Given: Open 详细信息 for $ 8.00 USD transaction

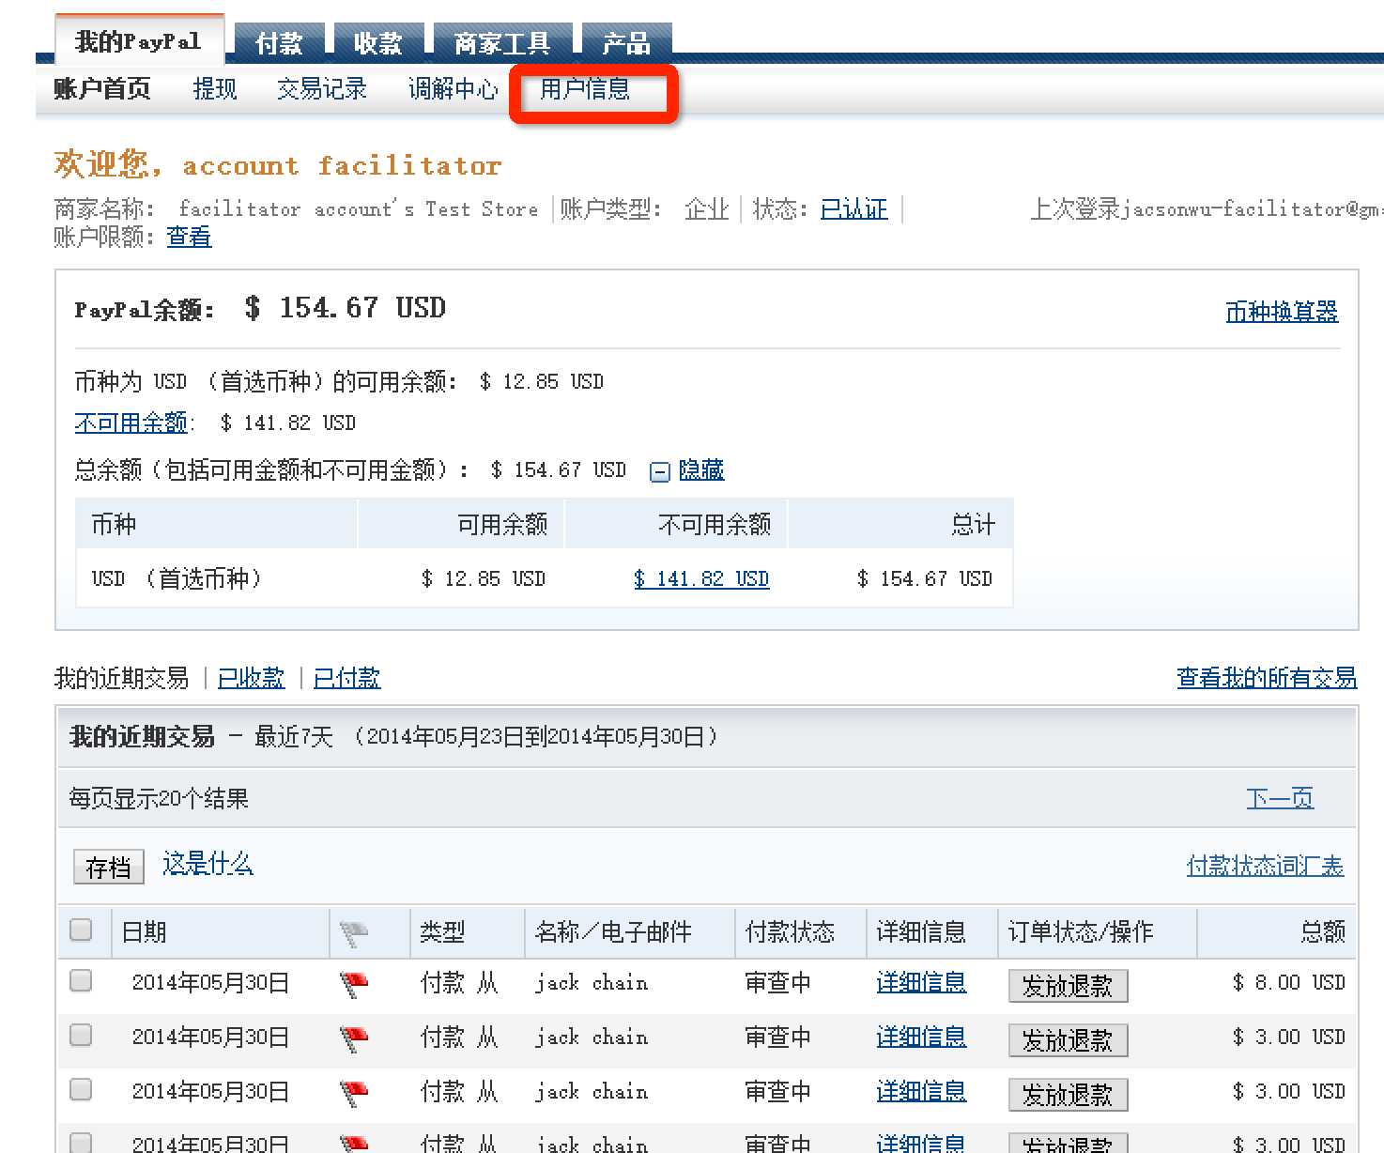Looking at the screenshot, I should pyautogui.click(x=921, y=982).
